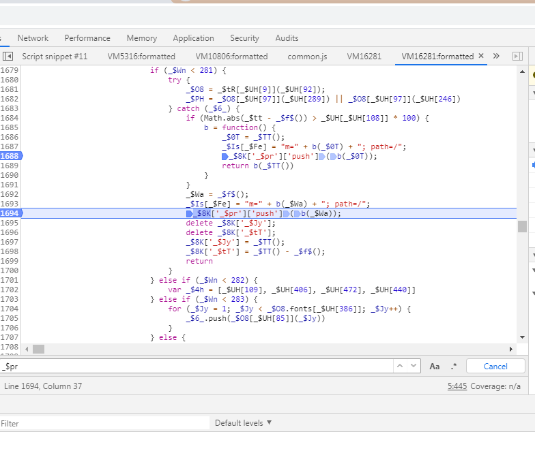The height and width of the screenshot is (466, 535).
Task: Toggle regex (.*) search option
Action: pyautogui.click(x=454, y=367)
